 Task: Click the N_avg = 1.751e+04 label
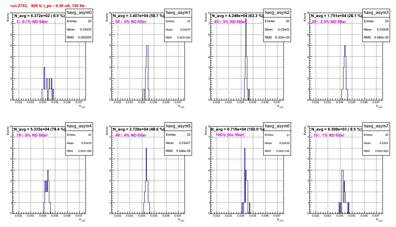pos(336,15)
